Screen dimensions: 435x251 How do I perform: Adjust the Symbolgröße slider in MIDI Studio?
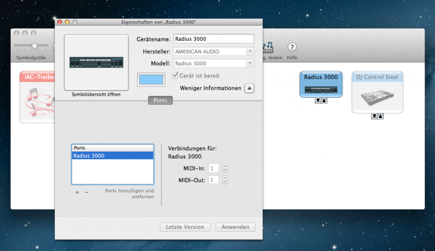click(34, 46)
